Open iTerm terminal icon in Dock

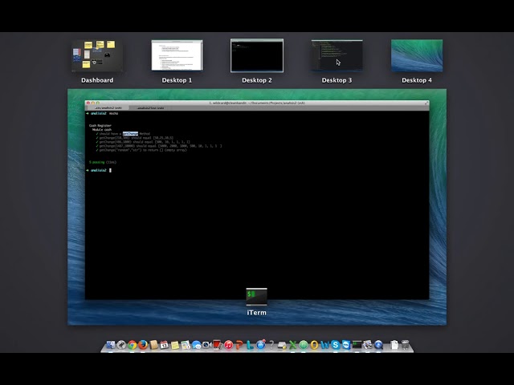357,345
